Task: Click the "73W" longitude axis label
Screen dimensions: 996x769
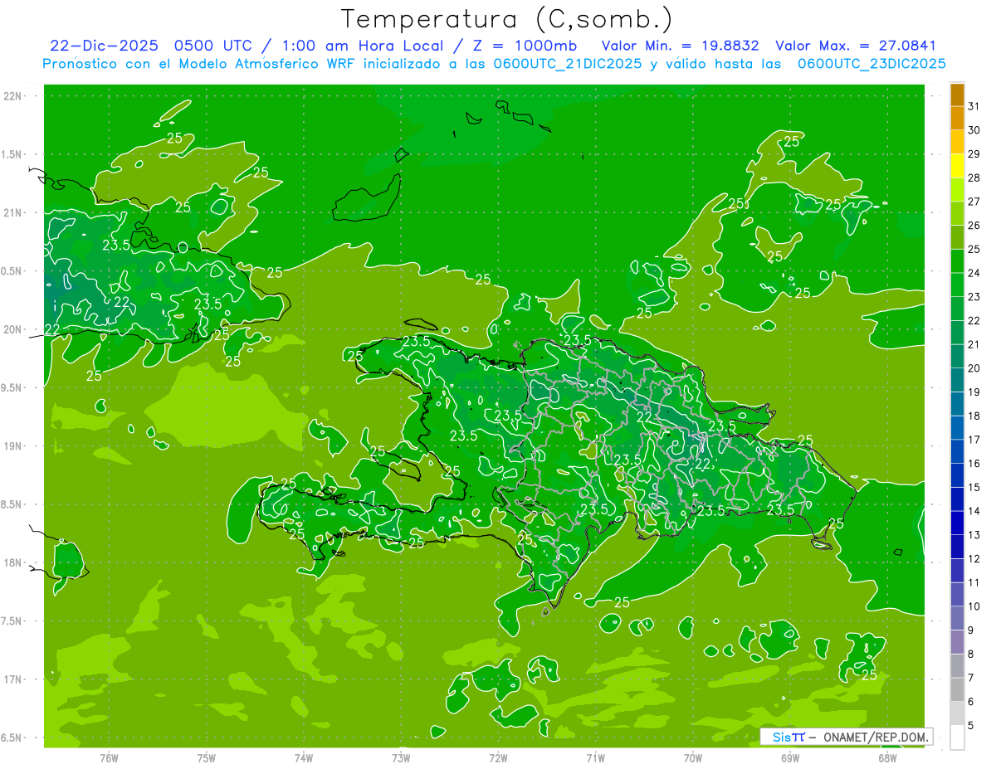Action: (x=401, y=758)
